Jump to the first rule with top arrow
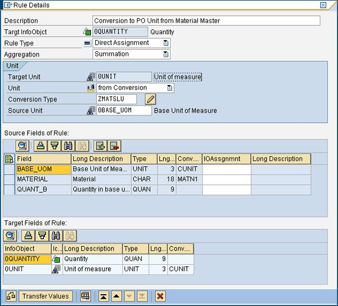Viewport: 338px width, 306px height. tap(104, 296)
